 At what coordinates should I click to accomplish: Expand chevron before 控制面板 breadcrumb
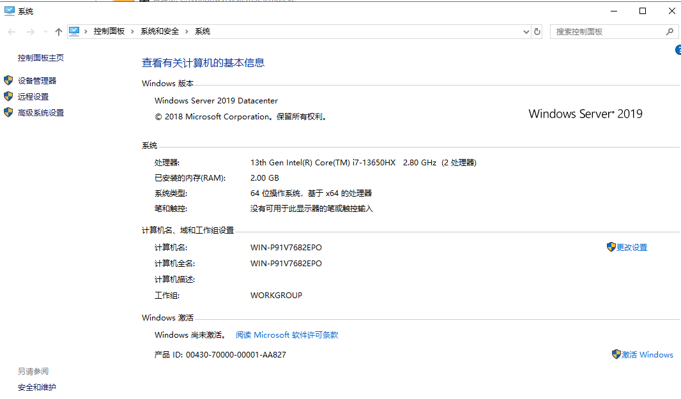coord(86,31)
